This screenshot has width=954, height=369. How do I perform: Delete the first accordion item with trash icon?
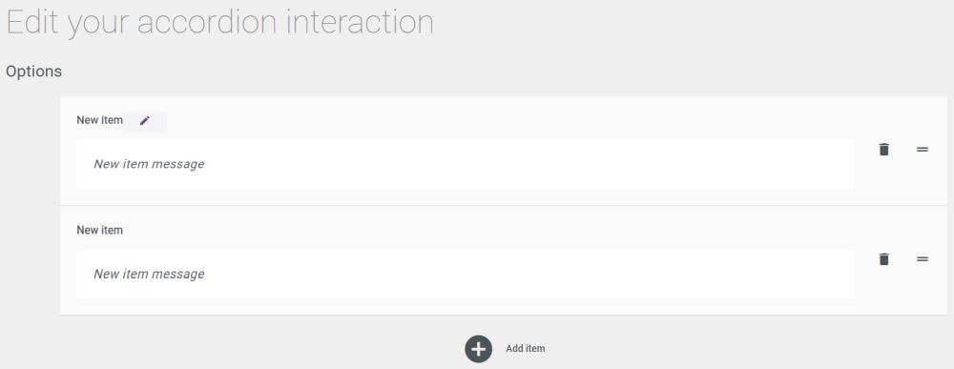coord(884,149)
